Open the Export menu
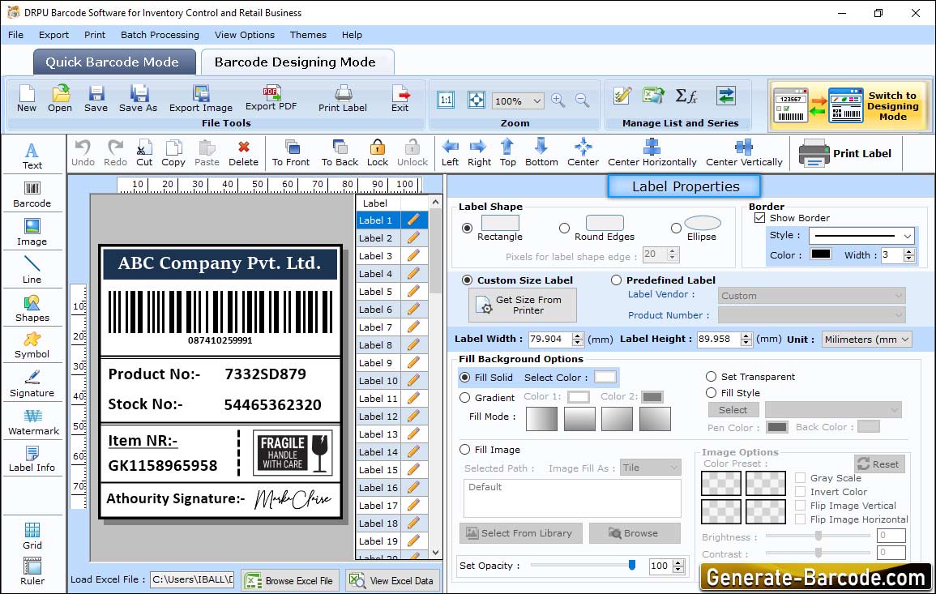Viewport: 936px width, 594px height. coord(53,35)
